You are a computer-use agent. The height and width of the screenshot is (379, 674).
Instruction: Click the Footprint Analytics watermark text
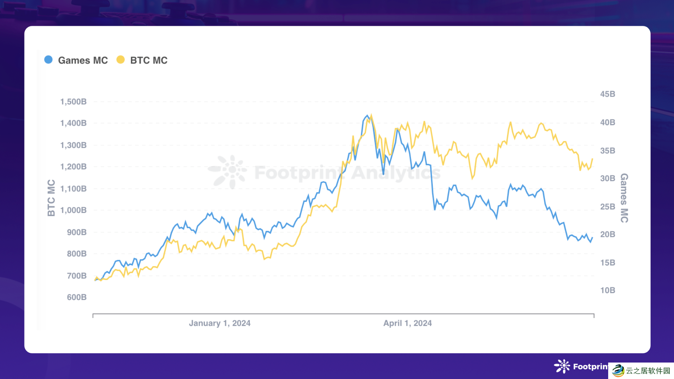[347, 173]
